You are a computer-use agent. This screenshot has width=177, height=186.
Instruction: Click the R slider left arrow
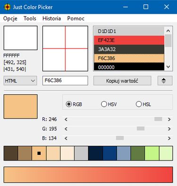pyautogui.click(x=66, y=119)
